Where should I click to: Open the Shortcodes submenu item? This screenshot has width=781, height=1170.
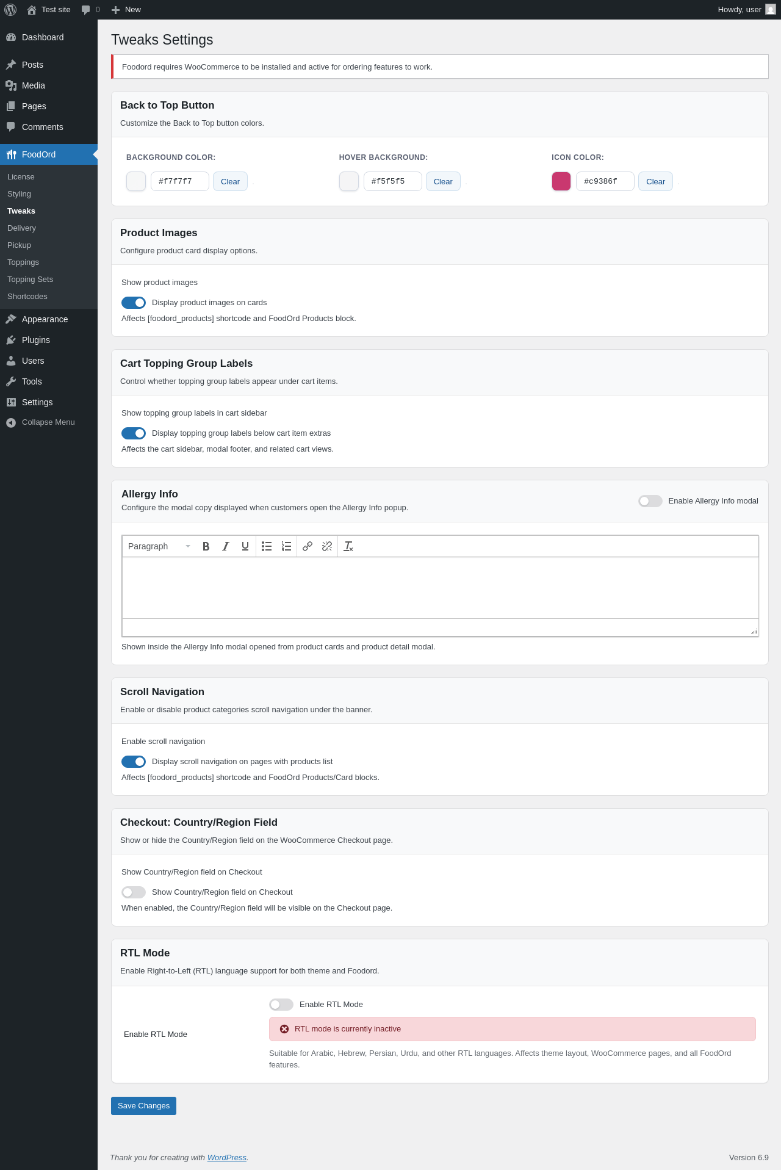[27, 297]
